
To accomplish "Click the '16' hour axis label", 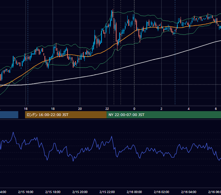I will pyautogui.click(x=26, y=109).
